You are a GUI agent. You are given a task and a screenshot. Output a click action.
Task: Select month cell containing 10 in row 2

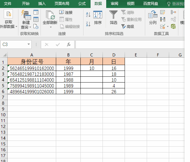(x=91, y=68)
